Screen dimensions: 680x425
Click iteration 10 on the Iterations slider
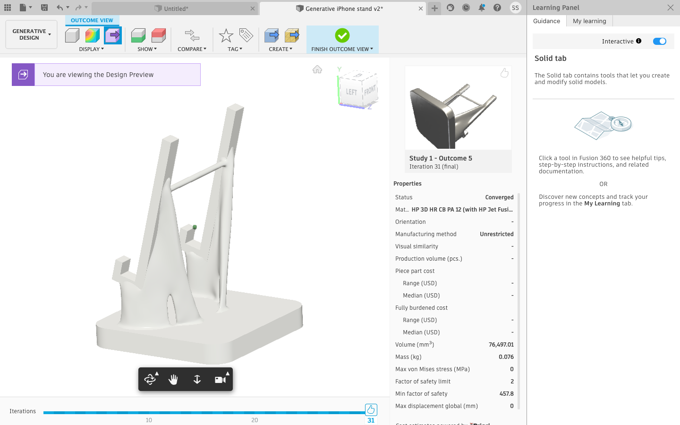(x=149, y=413)
